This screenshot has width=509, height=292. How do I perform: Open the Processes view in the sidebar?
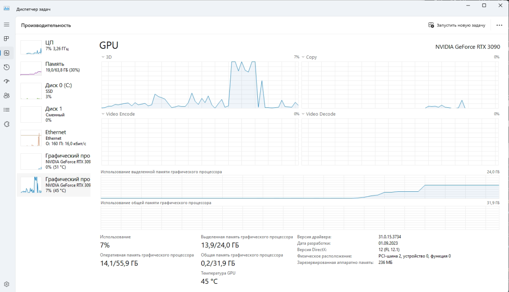[x=6, y=39]
